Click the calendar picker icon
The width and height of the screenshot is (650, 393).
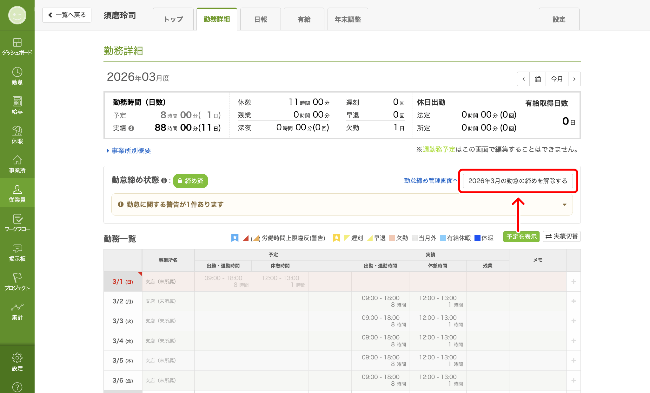point(538,79)
